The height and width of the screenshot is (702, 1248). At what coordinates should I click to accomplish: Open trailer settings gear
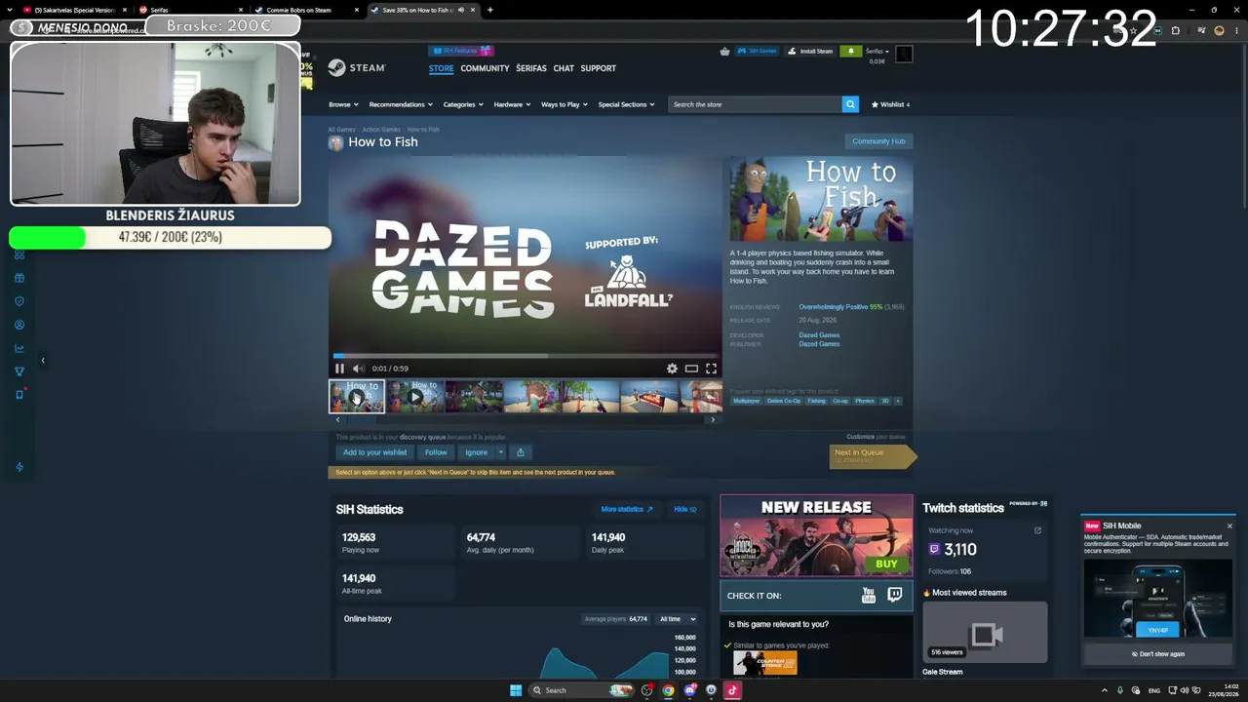click(672, 369)
